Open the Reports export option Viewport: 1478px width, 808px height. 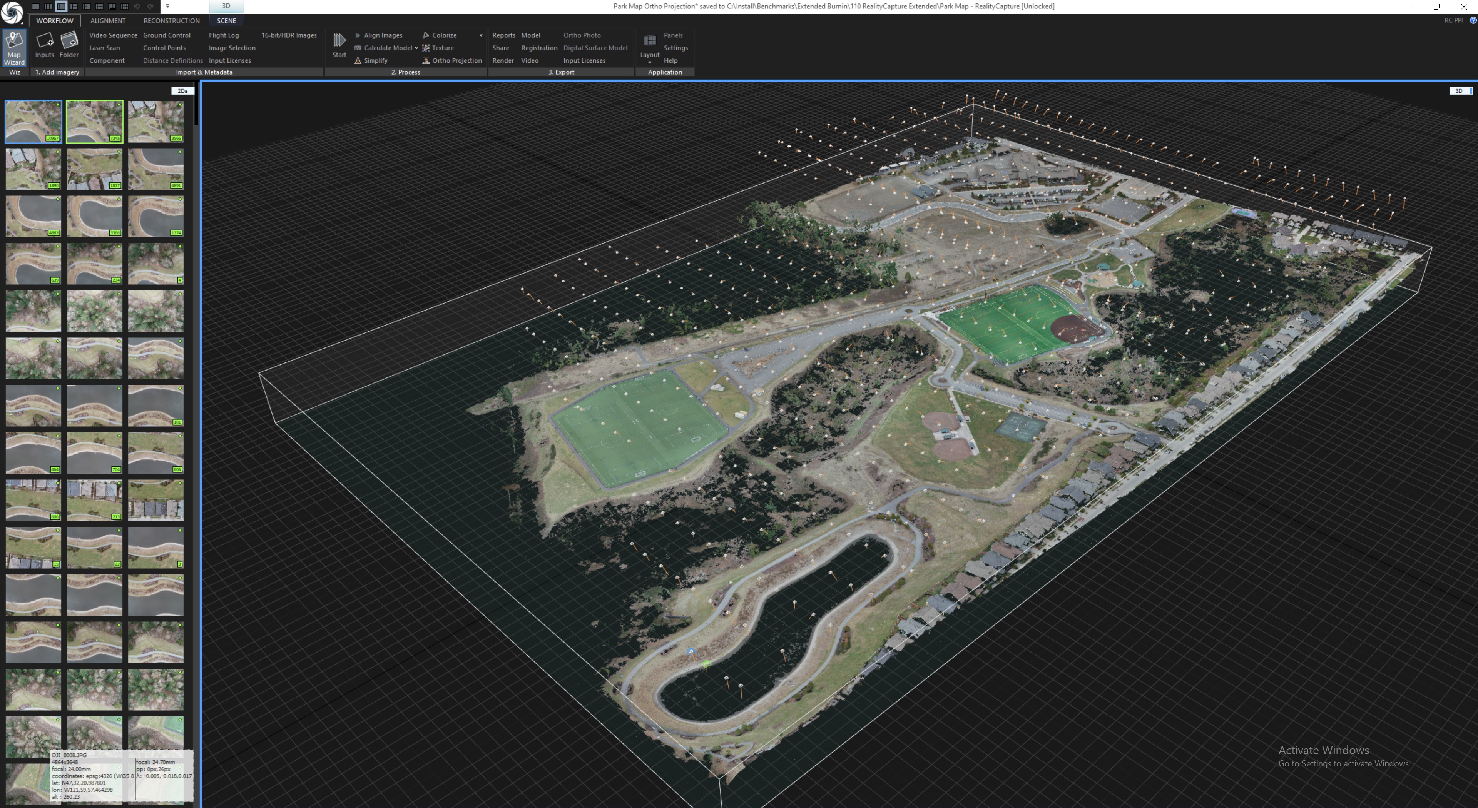coord(503,35)
